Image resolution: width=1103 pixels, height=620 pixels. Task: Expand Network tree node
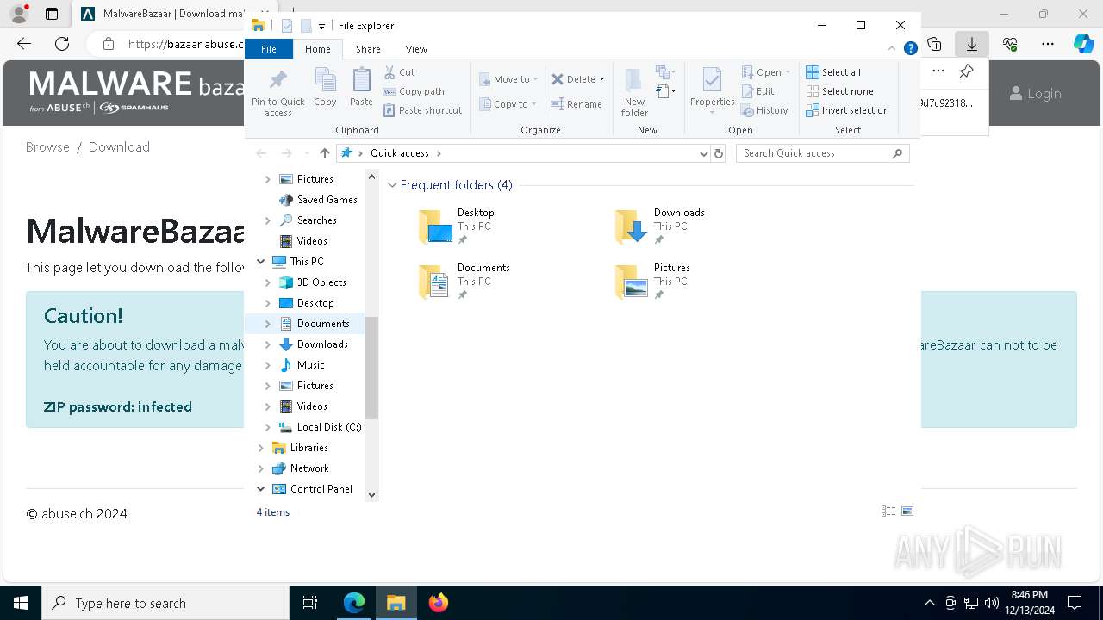pyautogui.click(x=261, y=468)
